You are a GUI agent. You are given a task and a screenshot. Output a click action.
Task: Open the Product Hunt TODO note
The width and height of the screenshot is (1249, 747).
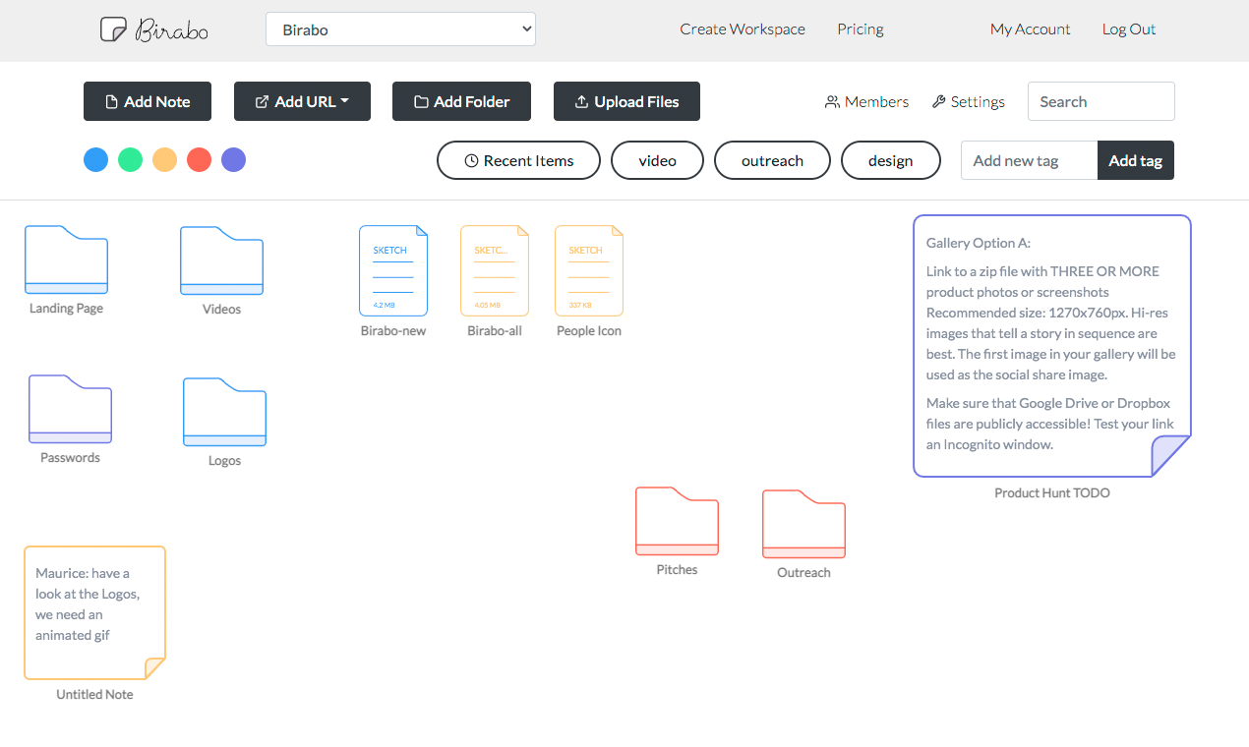tap(1052, 346)
